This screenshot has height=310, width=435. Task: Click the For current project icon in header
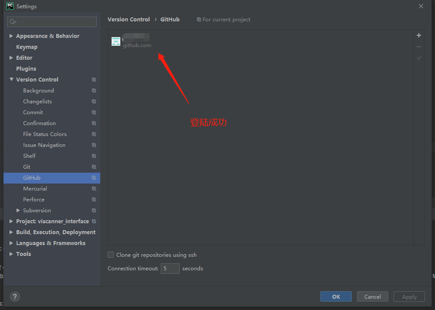pos(199,20)
